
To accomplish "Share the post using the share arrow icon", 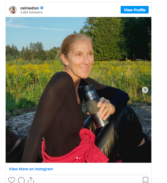I will 31,180.
